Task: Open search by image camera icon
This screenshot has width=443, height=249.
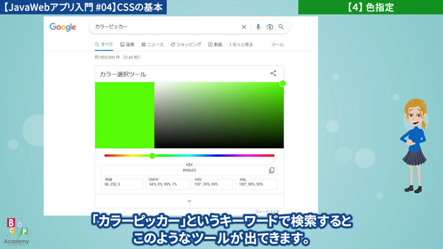Action: 270,27
